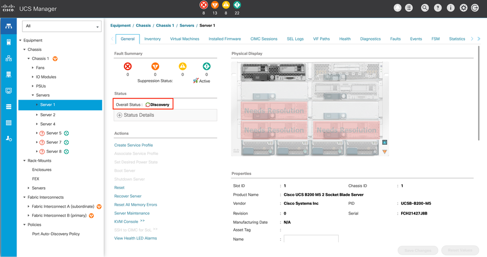487x257 pixels.
Task: Select Server 2 in tree
Action: [x=47, y=115]
